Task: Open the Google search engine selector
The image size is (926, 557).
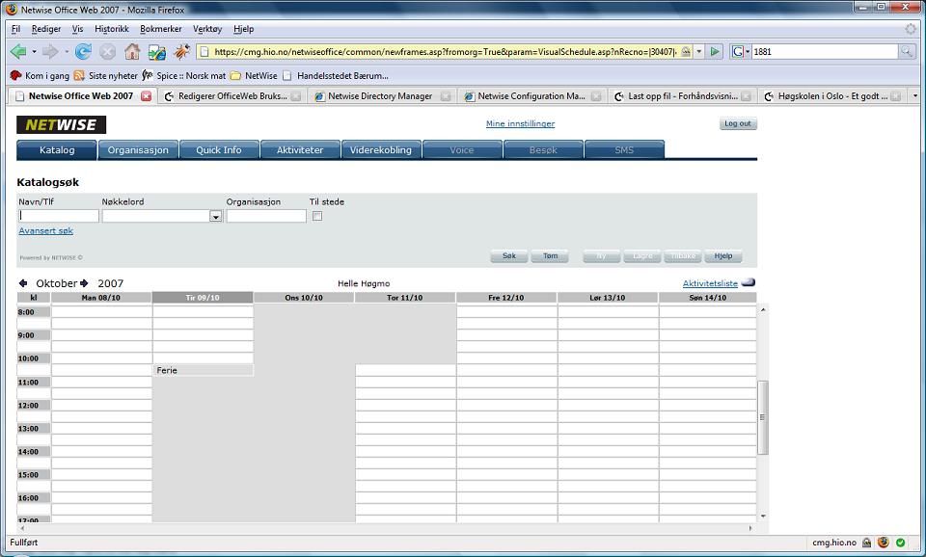Action: (x=740, y=52)
